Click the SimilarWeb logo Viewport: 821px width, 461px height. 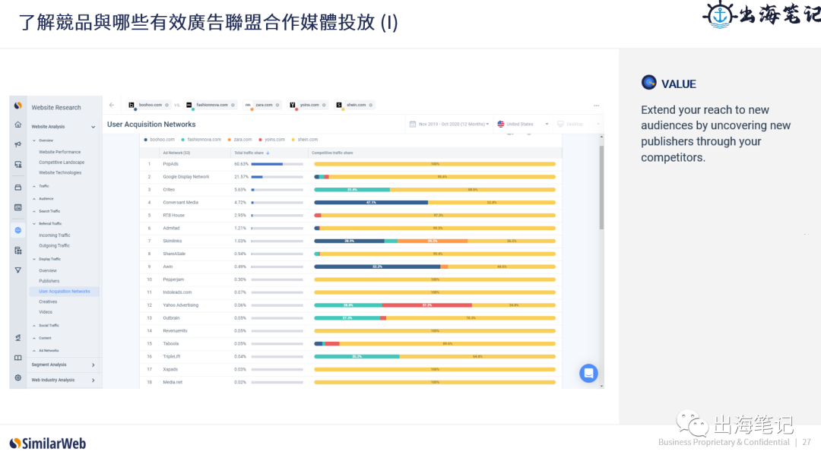pyautogui.click(x=47, y=442)
